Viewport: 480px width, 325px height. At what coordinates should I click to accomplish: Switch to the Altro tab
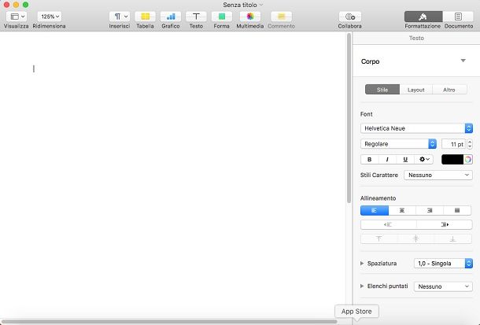click(x=449, y=90)
